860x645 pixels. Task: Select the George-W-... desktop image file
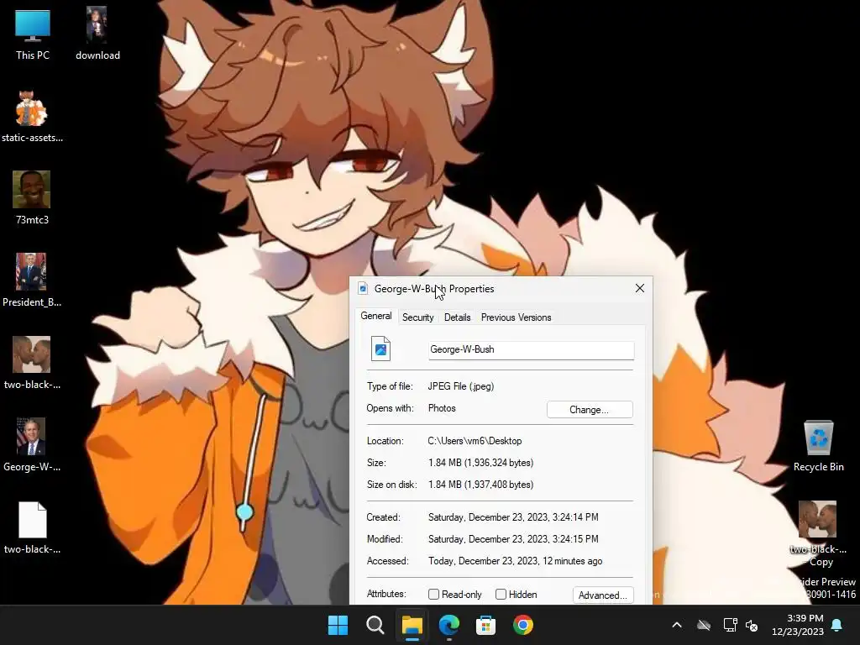(x=32, y=445)
